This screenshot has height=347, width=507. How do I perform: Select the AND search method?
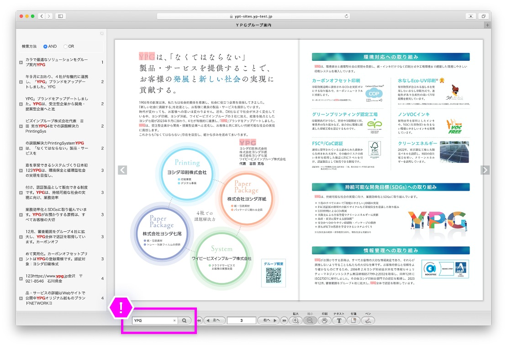[45, 47]
